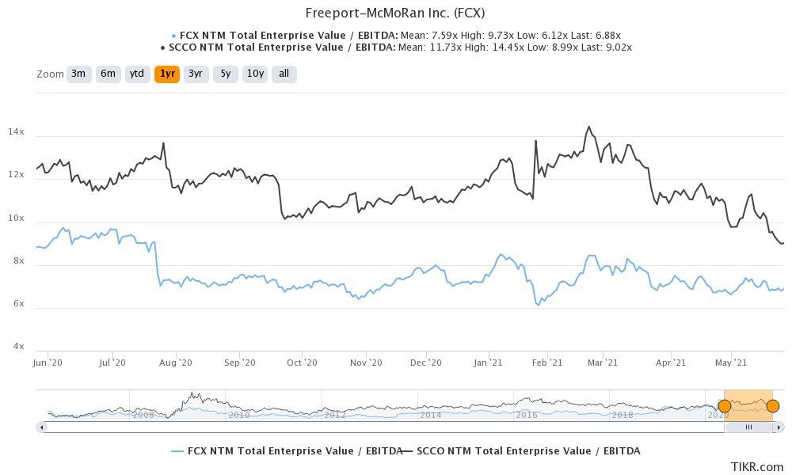Image resolution: width=792 pixels, height=475 pixels.
Task: Choose the 3yr zoom range
Action: coord(196,74)
